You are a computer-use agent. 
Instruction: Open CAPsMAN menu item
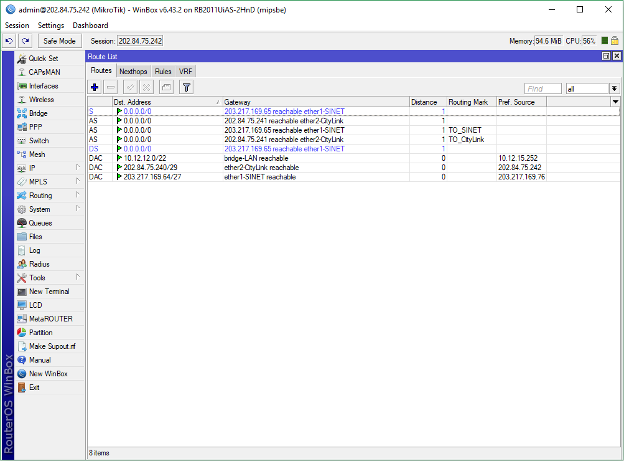click(50, 72)
